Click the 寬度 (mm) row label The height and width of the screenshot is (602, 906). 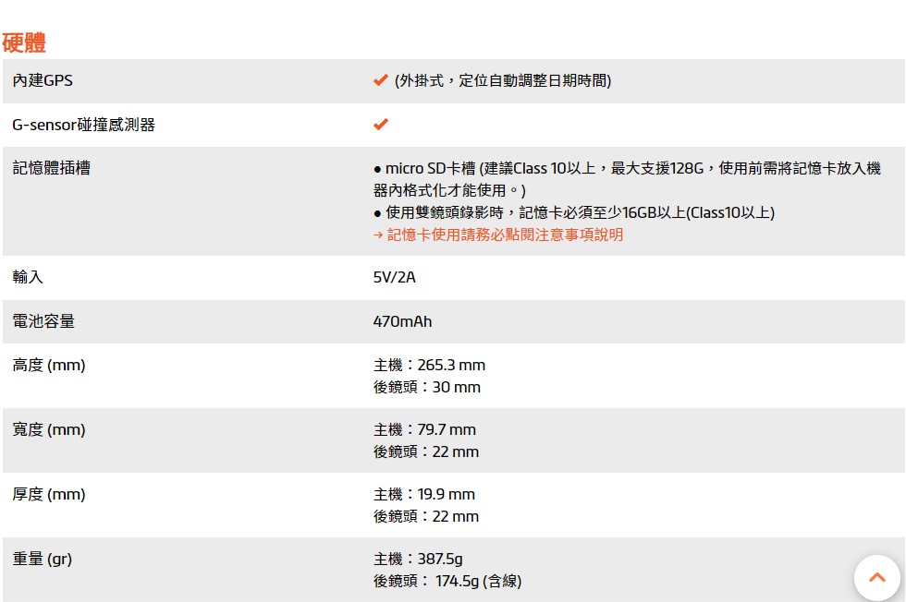tap(49, 430)
